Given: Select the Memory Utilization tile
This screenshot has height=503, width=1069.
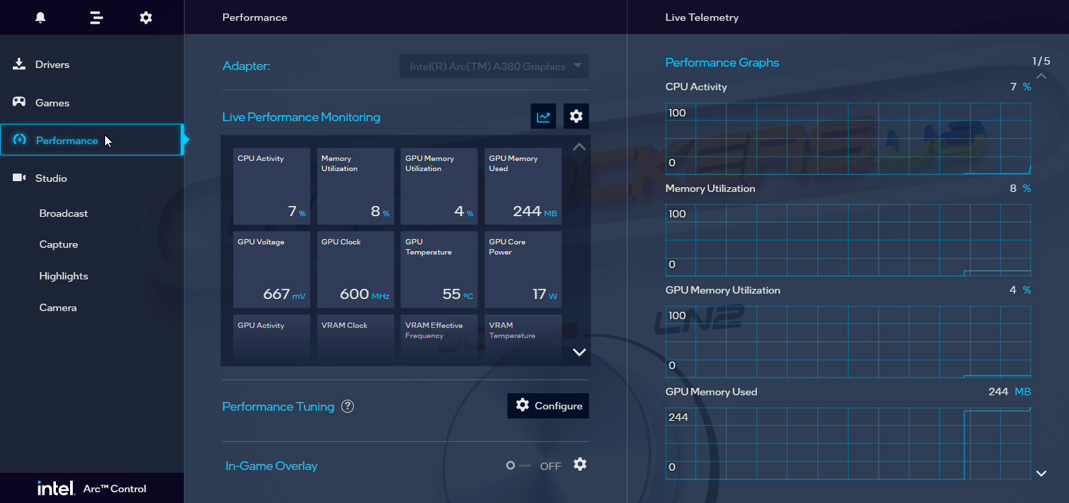Looking at the screenshot, I should pyautogui.click(x=355, y=187).
